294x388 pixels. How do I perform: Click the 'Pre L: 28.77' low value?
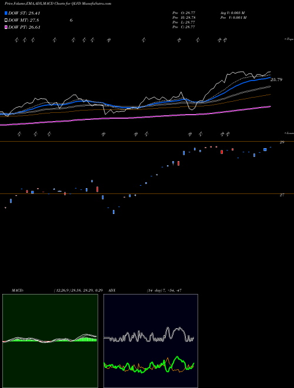[184, 22]
